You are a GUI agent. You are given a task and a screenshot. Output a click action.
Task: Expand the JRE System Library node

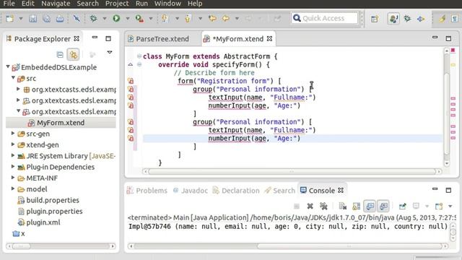pos(13,155)
